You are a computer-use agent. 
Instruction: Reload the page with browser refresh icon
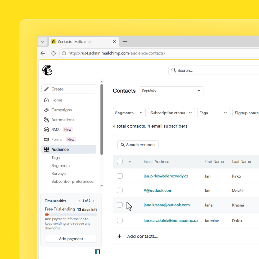click(53, 53)
